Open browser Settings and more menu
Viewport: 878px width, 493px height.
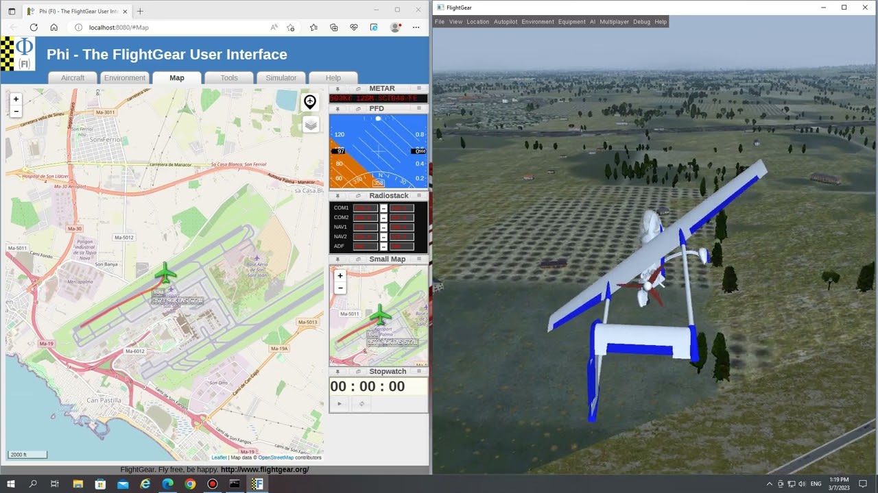click(x=416, y=27)
